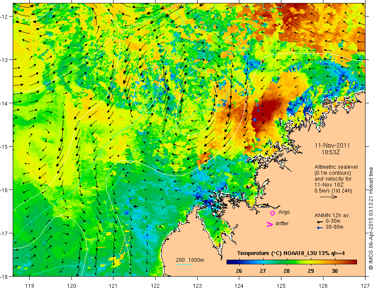Click the magenta Argo circle marker

tap(272, 213)
